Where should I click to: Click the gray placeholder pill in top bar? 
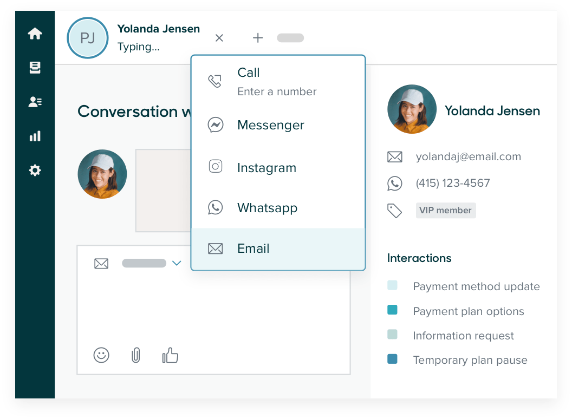pyautogui.click(x=290, y=38)
